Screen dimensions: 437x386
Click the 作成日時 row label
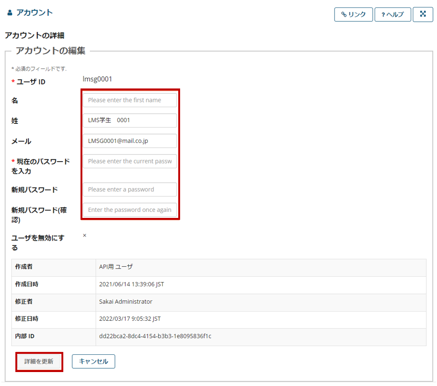click(x=27, y=284)
